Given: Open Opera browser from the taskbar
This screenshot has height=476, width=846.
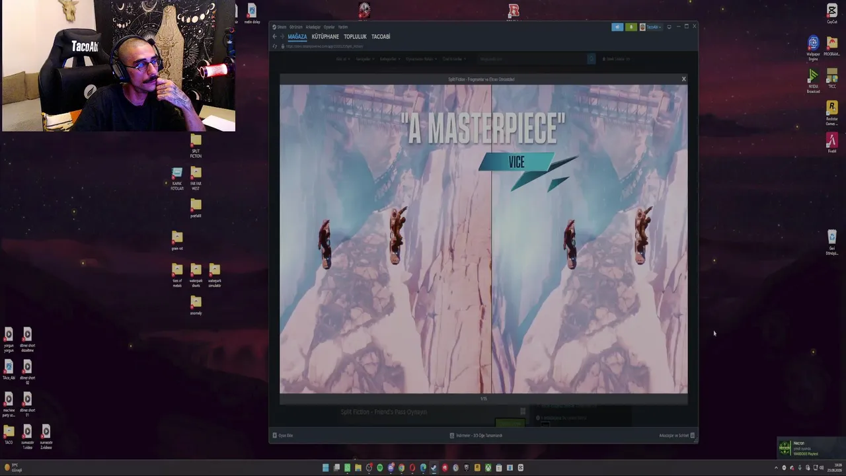Looking at the screenshot, I should pyautogui.click(x=412, y=468).
